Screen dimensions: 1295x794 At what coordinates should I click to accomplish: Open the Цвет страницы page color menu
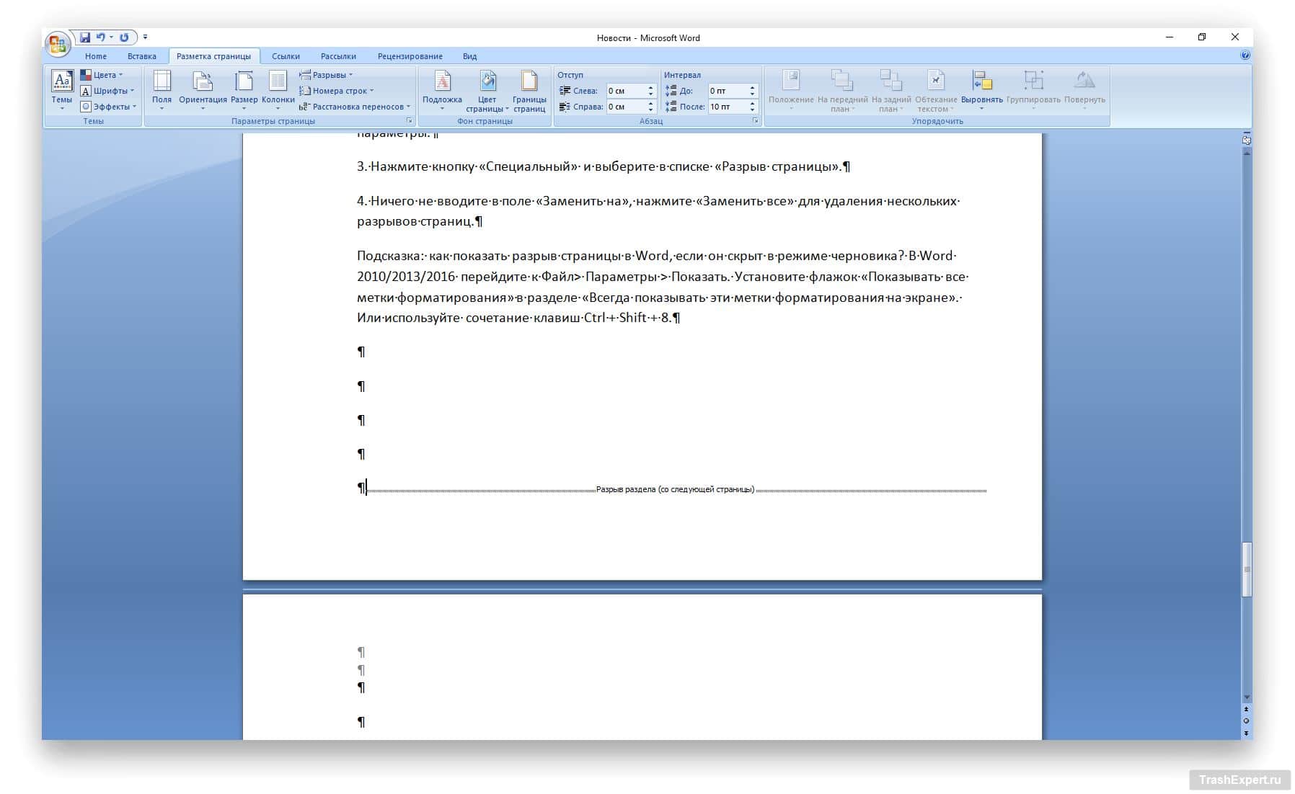pos(487,91)
